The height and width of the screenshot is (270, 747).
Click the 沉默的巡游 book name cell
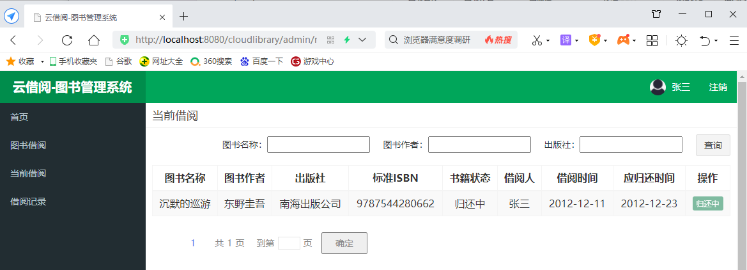[185, 203]
